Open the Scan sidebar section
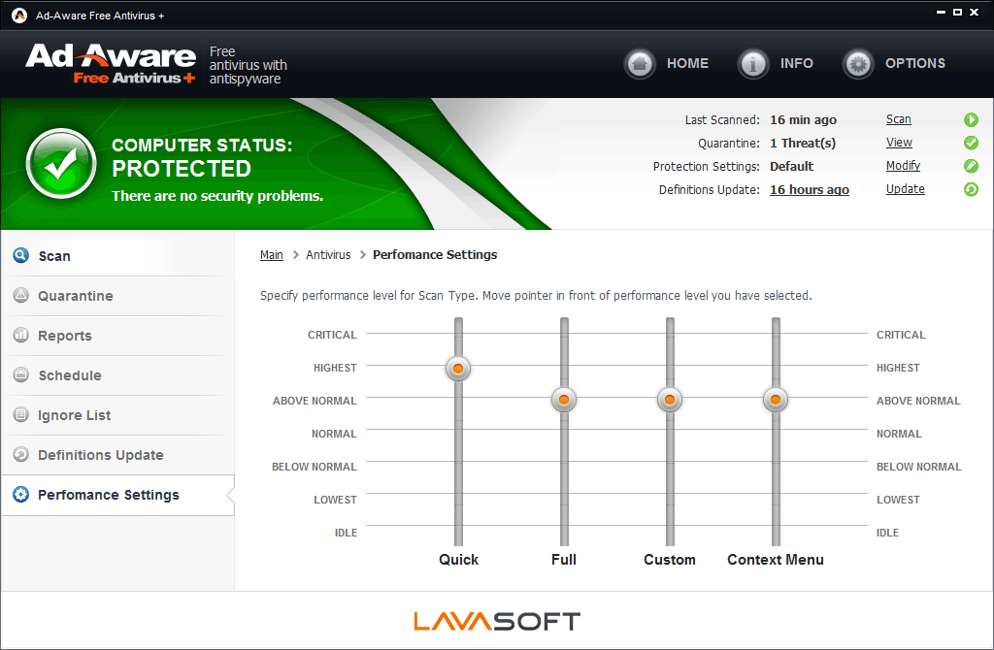The image size is (994, 650). (x=117, y=256)
